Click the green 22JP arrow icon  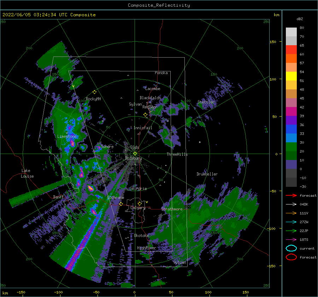[x=291, y=231]
